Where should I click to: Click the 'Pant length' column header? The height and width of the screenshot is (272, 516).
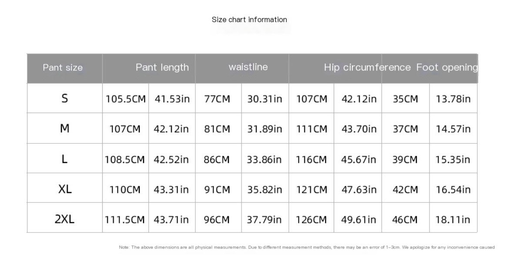pyautogui.click(x=162, y=67)
